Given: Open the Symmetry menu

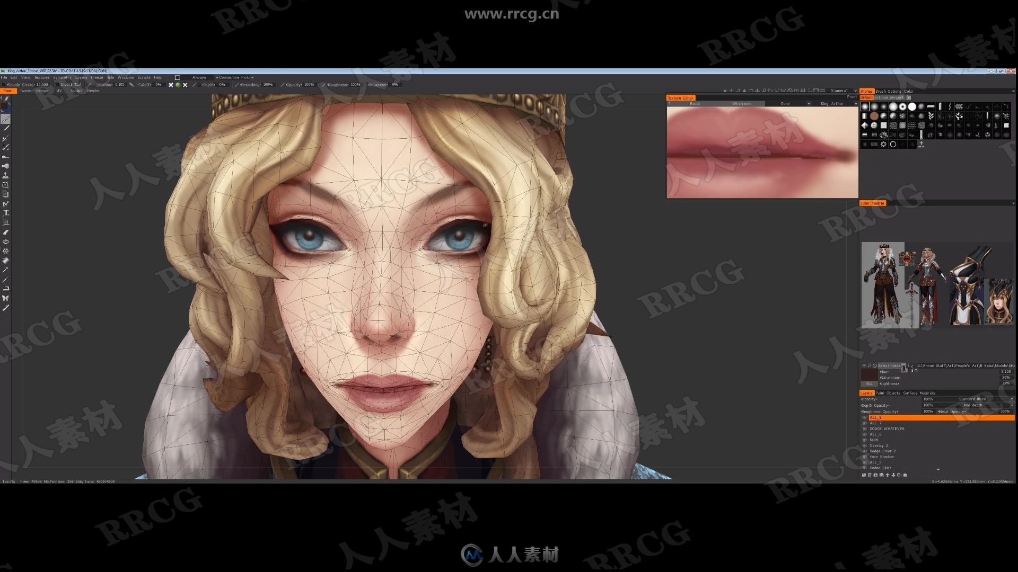Looking at the screenshot, I should (62, 77).
